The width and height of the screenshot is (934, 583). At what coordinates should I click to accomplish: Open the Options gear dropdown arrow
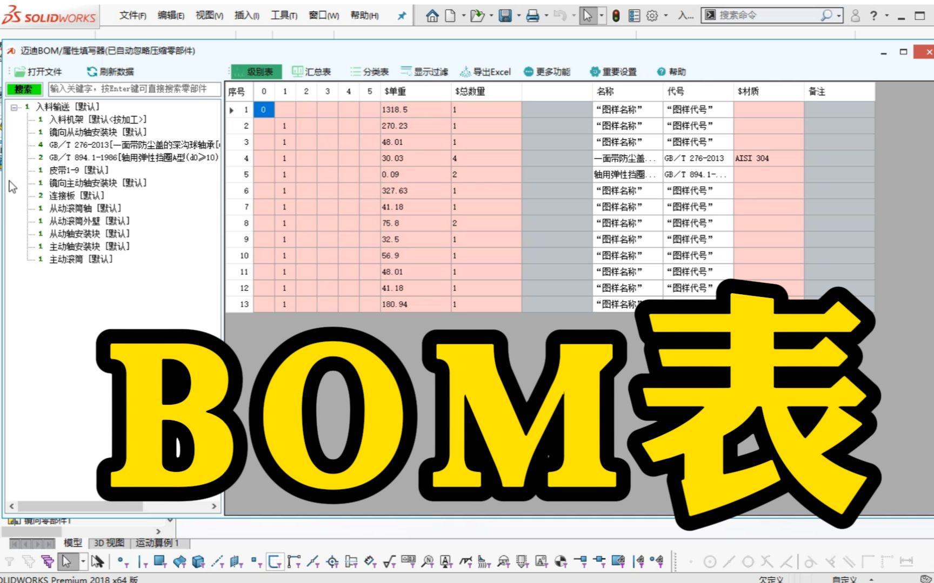click(x=665, y=16)
